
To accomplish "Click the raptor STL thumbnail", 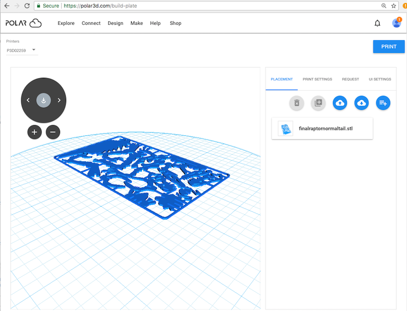I will tap(285, 128).
